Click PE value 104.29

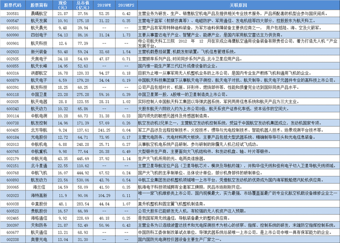click(x=104, y=195)
